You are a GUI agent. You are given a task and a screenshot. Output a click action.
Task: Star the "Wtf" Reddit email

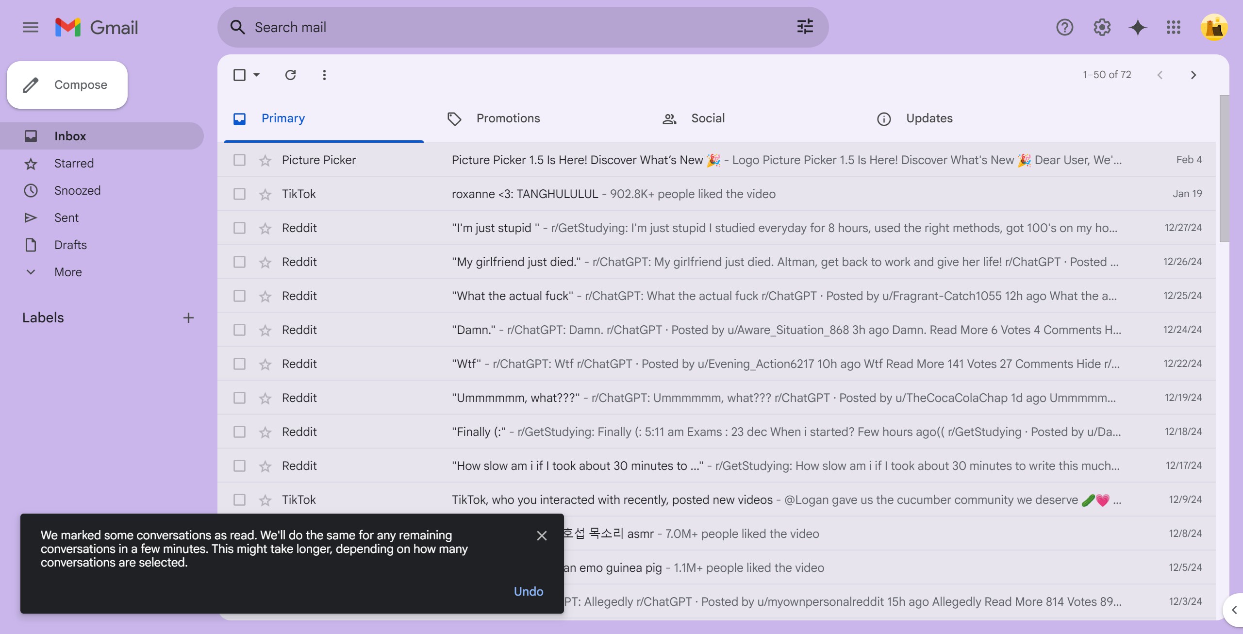point(265,364)
